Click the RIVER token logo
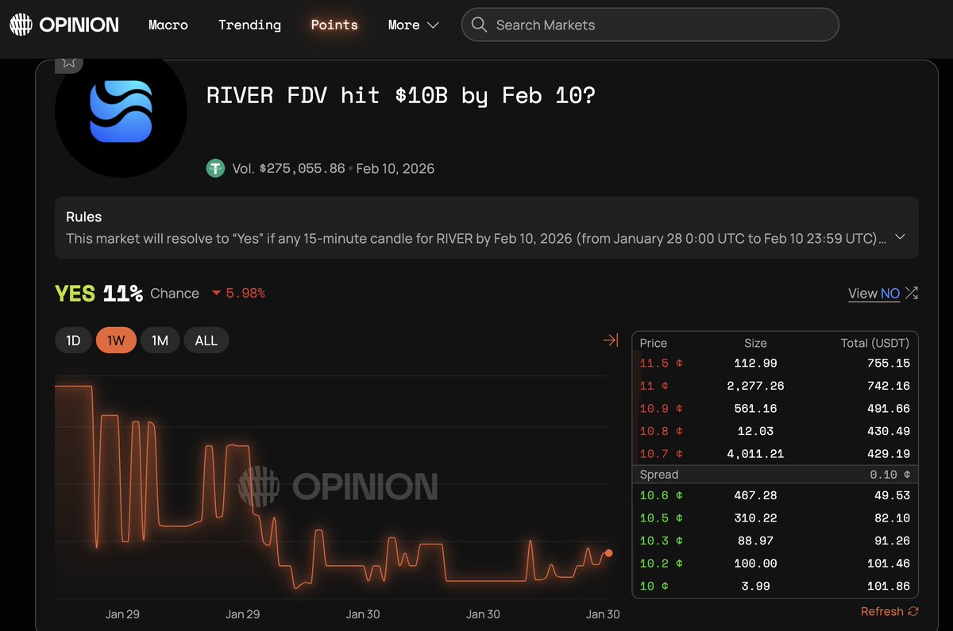The width and height of the screenshot is (953, 631). pos(121,112)
